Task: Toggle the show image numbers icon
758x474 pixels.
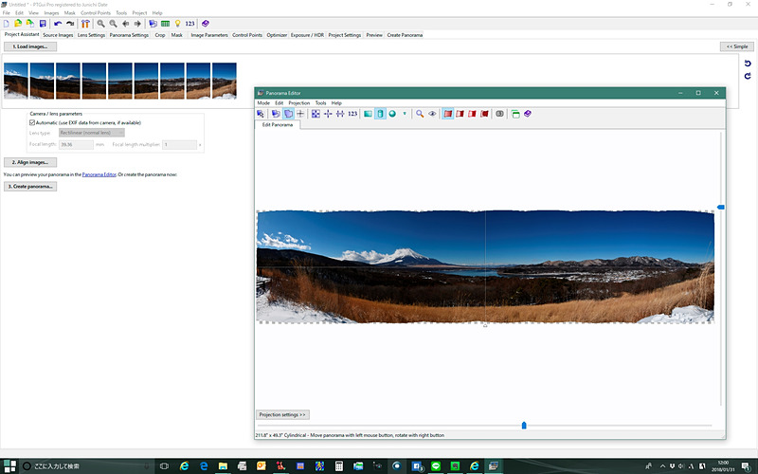Action: pyautogui.click(x=500, y=114)
